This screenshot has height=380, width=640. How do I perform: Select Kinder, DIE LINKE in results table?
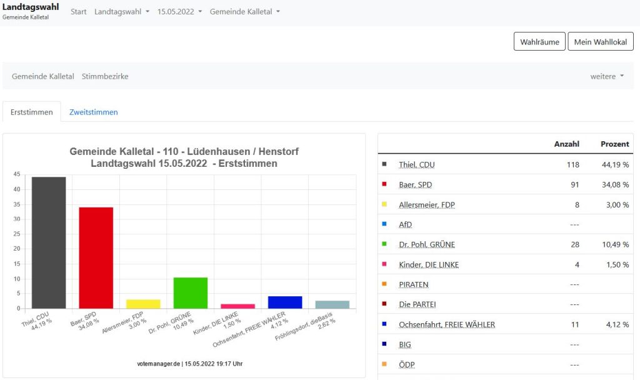429,264
